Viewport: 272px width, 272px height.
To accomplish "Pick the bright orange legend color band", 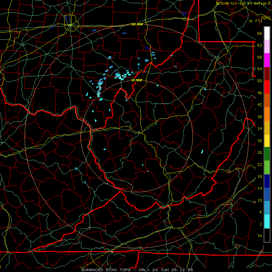I will click(267, 114).
